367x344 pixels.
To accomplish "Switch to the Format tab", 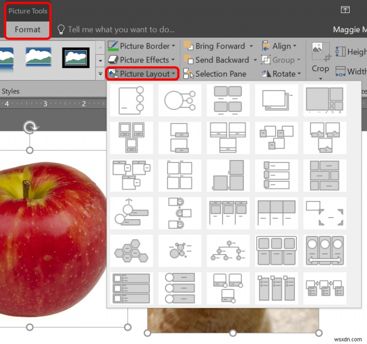I will point(27,29).
